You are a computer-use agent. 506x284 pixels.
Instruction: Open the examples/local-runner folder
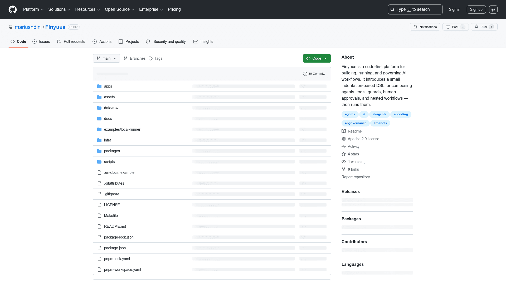[x=122, y=129]
